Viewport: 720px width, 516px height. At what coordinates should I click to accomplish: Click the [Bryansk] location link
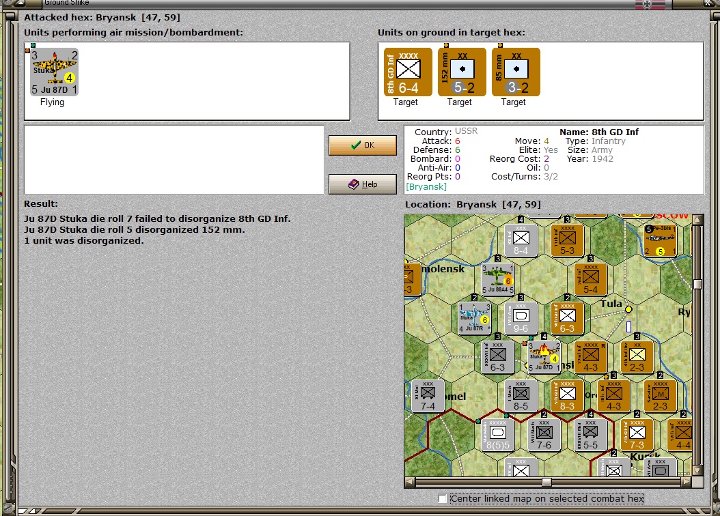click(426, 187)
